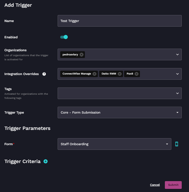189x192 pixels.
Task: Open the Trigger Type dropdown
Action: tap(119, 113)
